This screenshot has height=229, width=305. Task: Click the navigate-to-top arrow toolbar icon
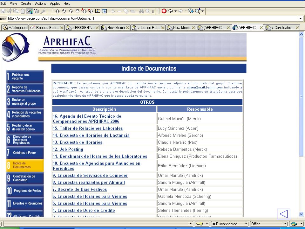click(58, 11)
